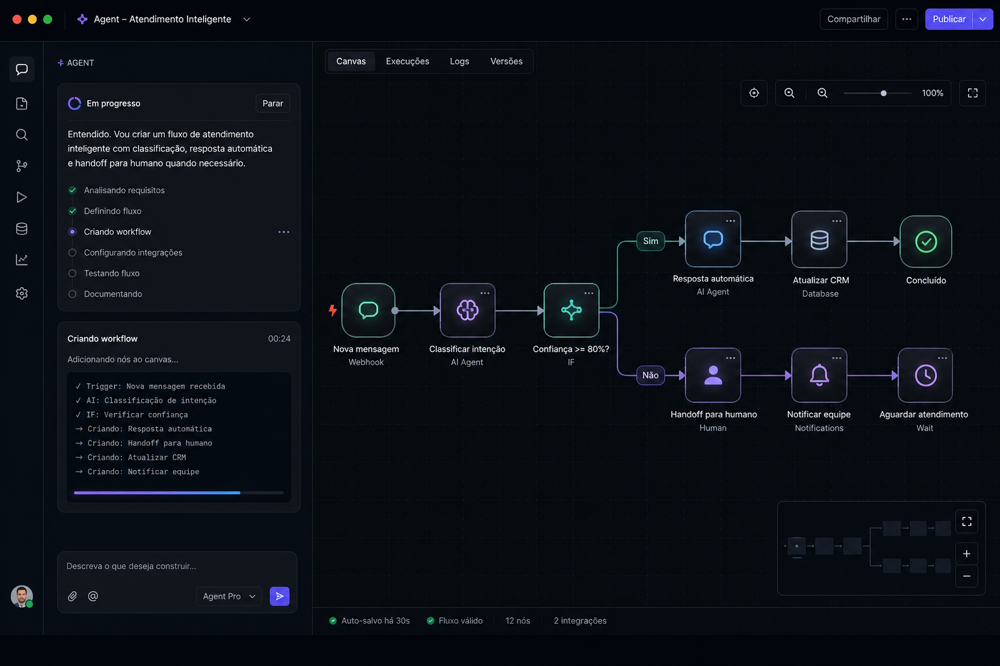Center the canvas with the locate icon
The width and height of the screenshot is (1000, 666).
coord(754,93)
